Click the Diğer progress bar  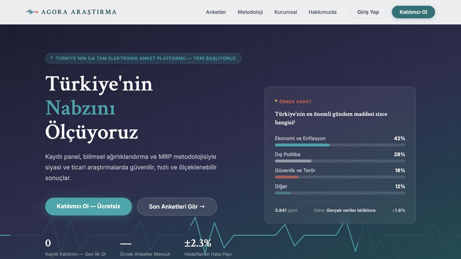pyautogui.click(x=340, y=193)
